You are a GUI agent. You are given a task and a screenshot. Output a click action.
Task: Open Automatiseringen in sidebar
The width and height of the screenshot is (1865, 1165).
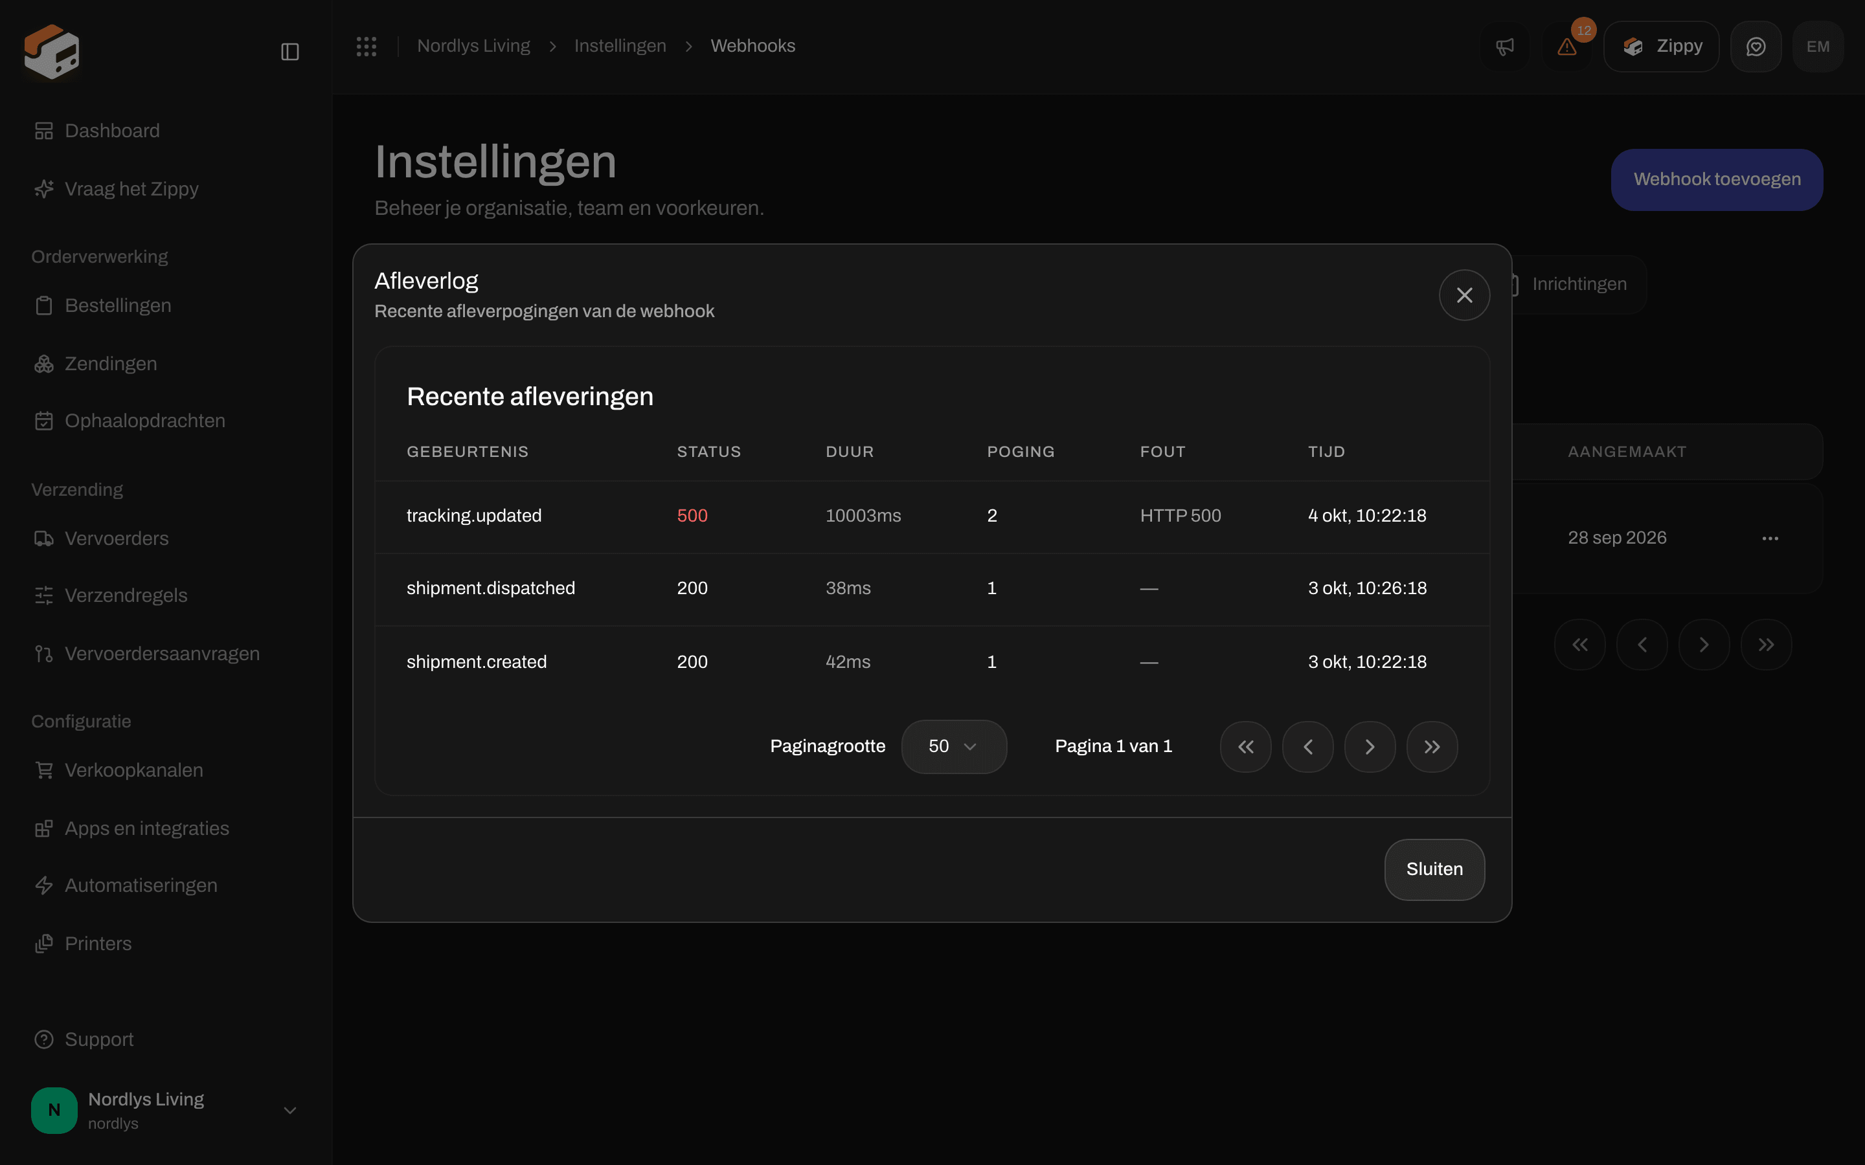(126, 885)
